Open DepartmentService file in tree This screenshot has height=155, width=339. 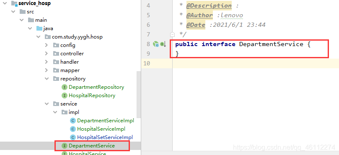92,146
